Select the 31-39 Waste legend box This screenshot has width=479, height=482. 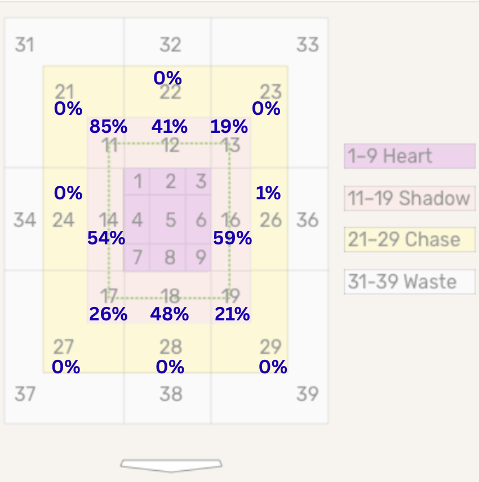pyautogui.click(x=410, y=282)
